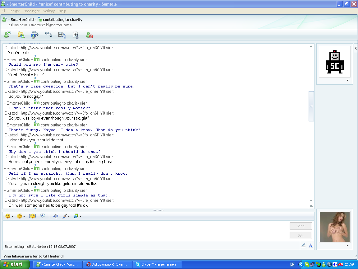Click the green Messenger buddy tray icon
The width and height of the screenshot is (358, 269).
[324, 264]
